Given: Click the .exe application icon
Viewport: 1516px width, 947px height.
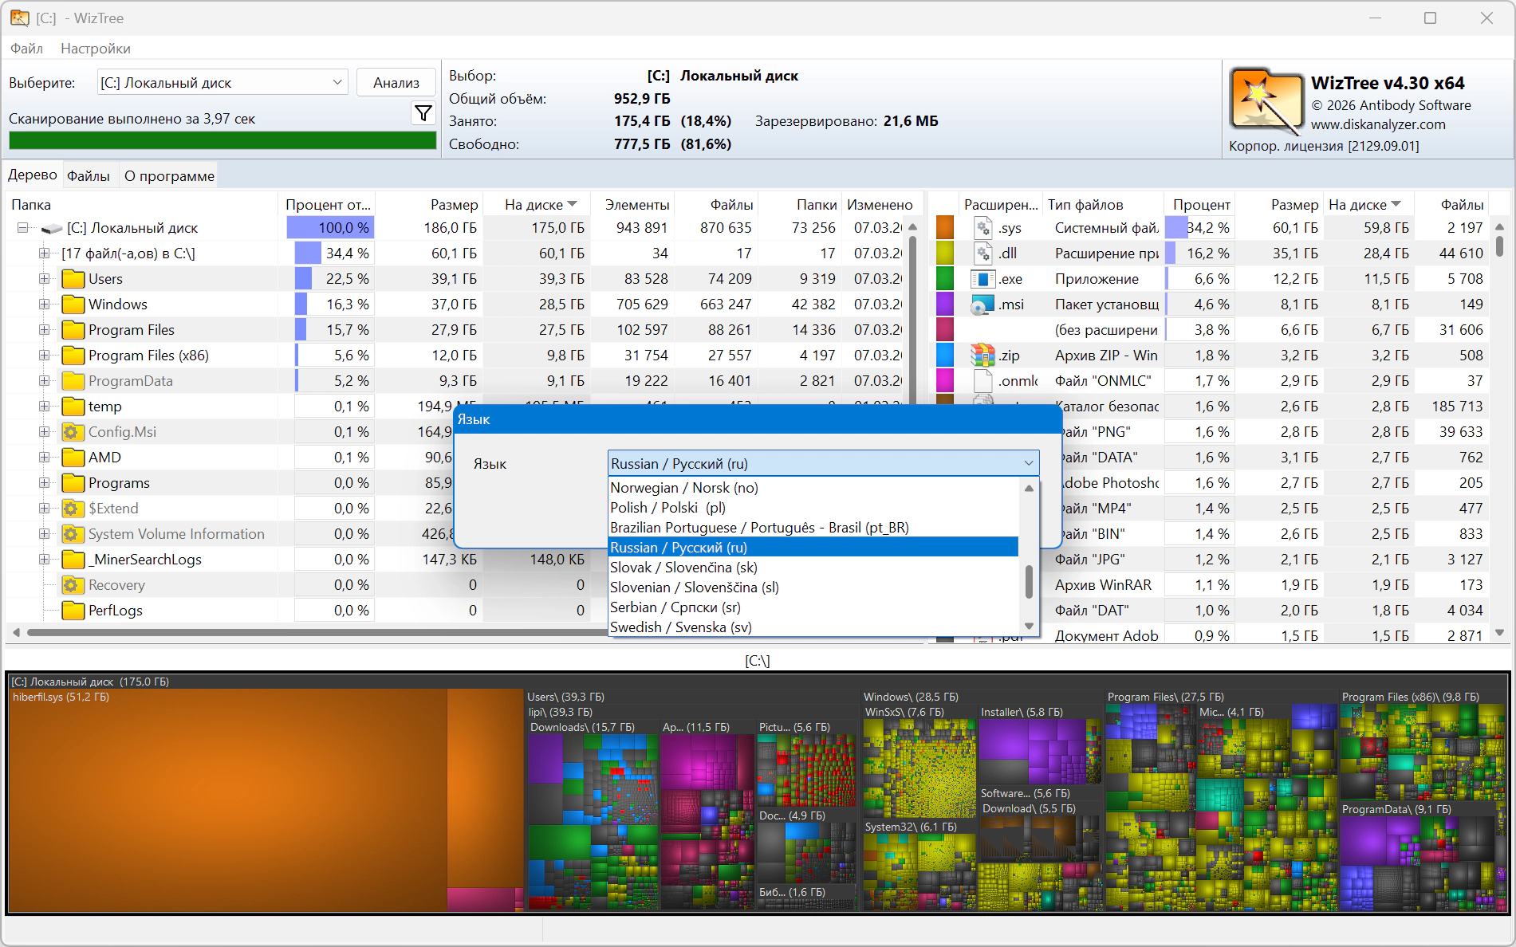Looking at the screenshot, I should click(983, 279).
